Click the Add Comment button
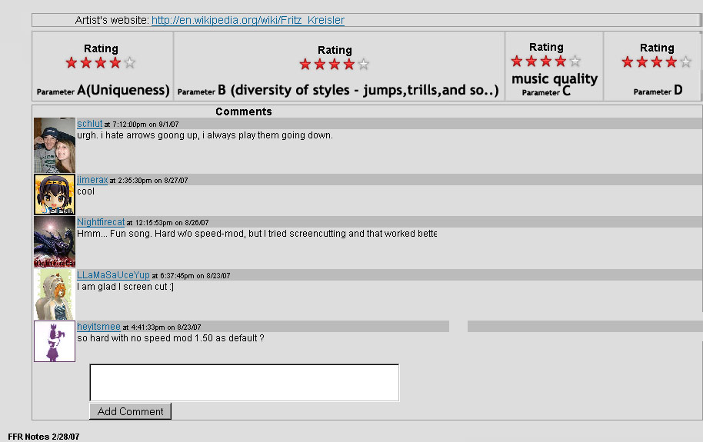The image size is (703, 442). click(131, 411)
